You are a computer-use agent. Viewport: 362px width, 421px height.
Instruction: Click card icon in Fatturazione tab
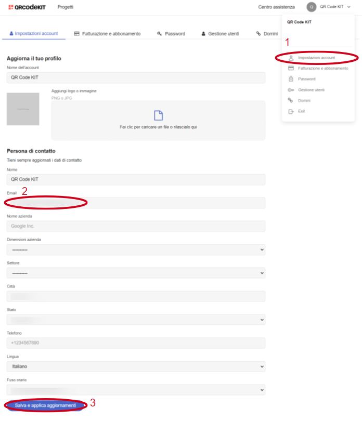76,34
